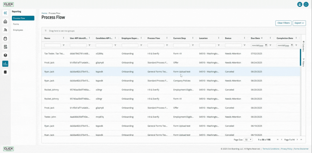
Task: Open the user profile icon
Action: (x=300, y=4)
